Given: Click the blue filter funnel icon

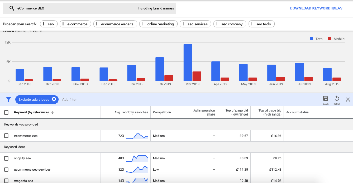Looking at the screenshot, I should pos(8,99).
